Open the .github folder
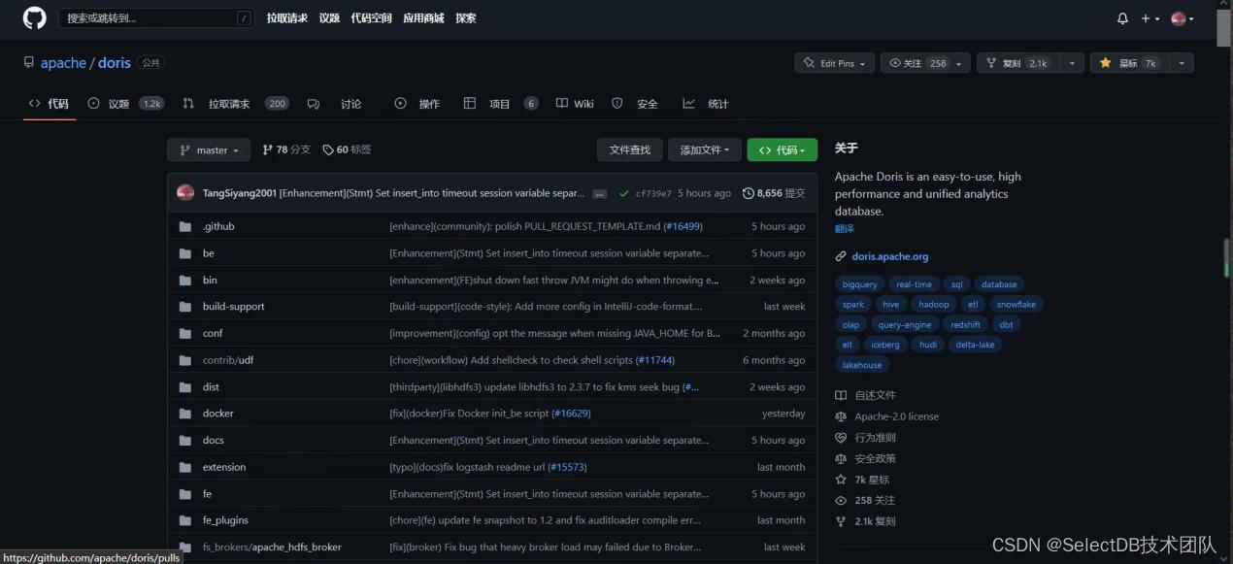This screenshot has height=564, width=1233. [x=218, y=226]
